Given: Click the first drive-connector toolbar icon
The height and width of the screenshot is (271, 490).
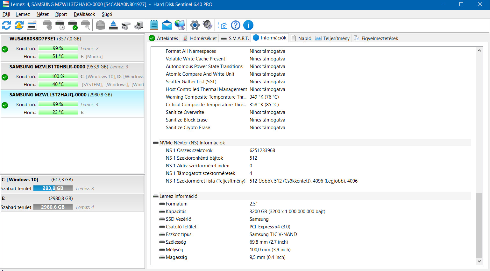Looking at the screenshot, I should [126, 25].
